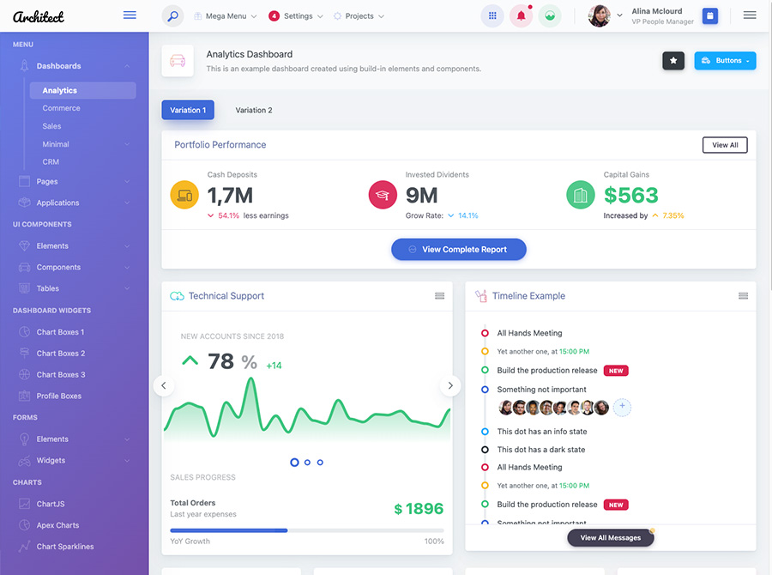The width and height of the screenshot is (772, 575).
Task: Click the View Complete Report button
Action: (458, 250)
